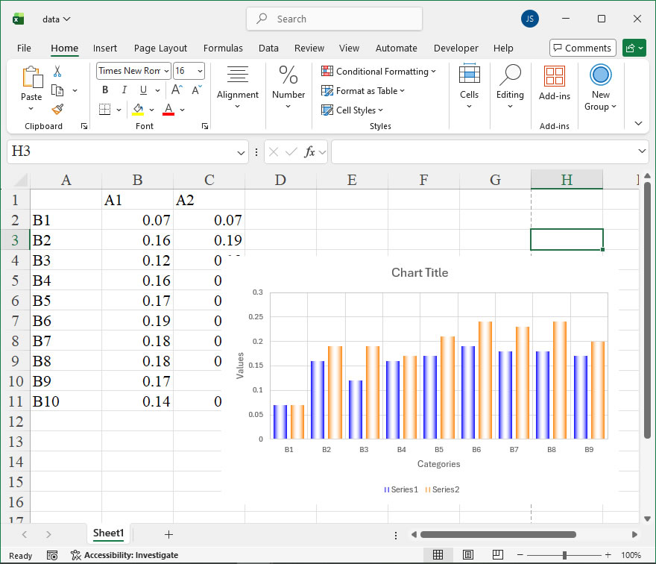Switch to the Formulas tab
This screenshot has height=564, width=656.
[x=223, y=48]
